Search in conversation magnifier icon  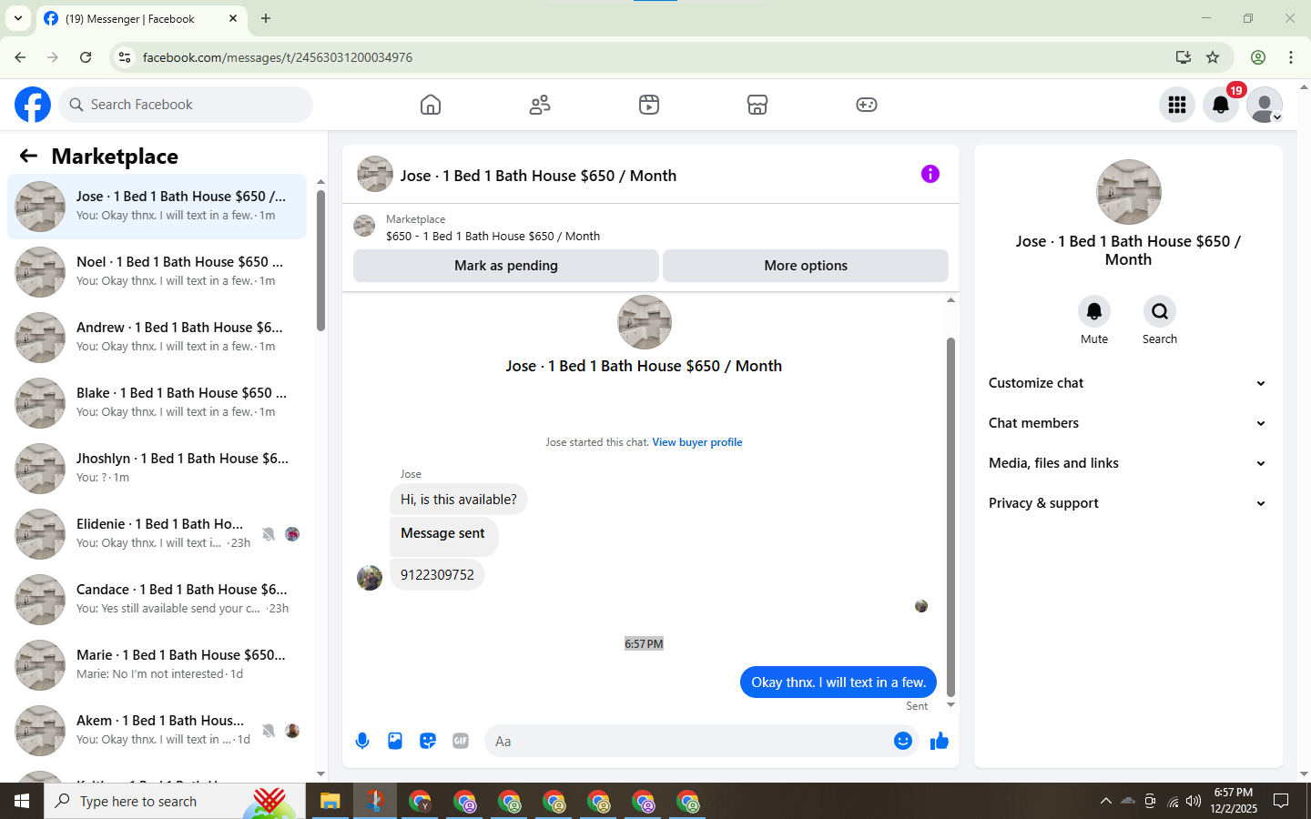coord(1160,311)
